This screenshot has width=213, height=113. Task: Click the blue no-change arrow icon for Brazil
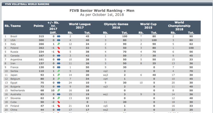pos(58,36)
